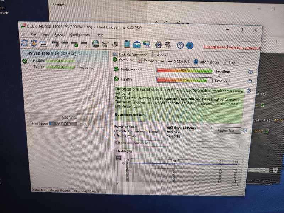
Task: Click the right arrow of health graph scrollbar
Action: pyautogui.click(x=238, y=185)
